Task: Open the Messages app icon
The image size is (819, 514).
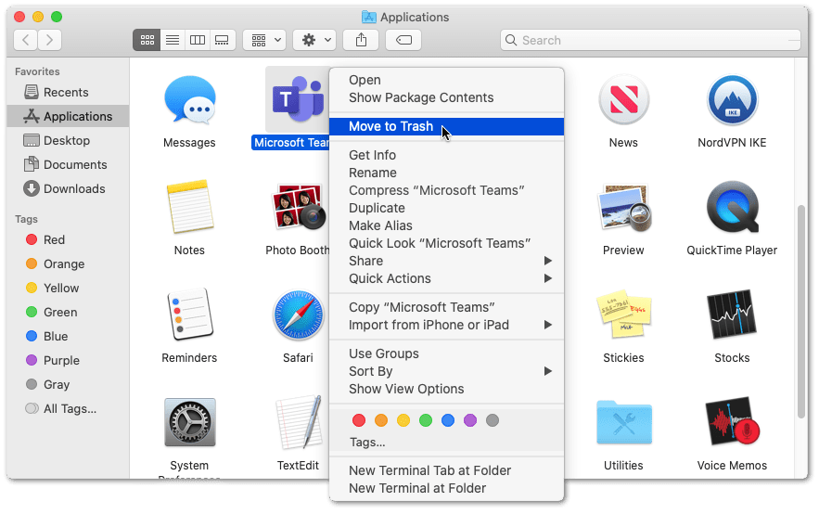Action: pyautogui.click(x=189, y=100)
